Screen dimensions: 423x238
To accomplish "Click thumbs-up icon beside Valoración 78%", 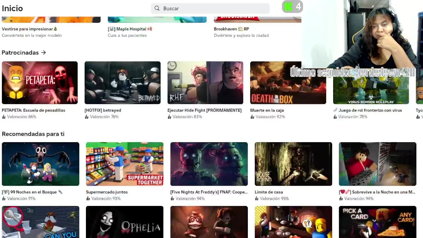I will click(335, 117).
